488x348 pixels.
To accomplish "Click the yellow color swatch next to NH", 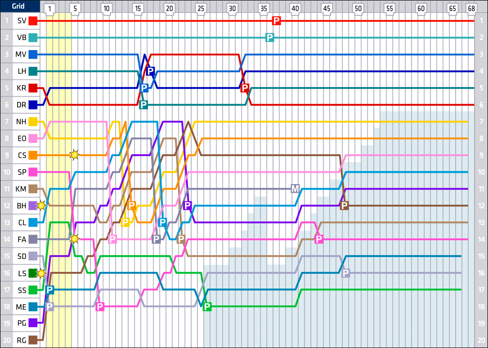I will point(33,122).
